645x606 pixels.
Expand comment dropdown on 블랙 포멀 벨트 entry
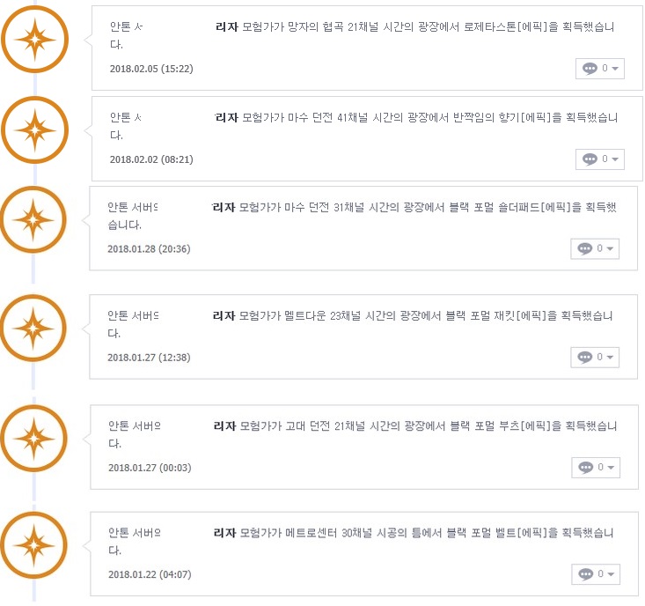click(611, 574)
